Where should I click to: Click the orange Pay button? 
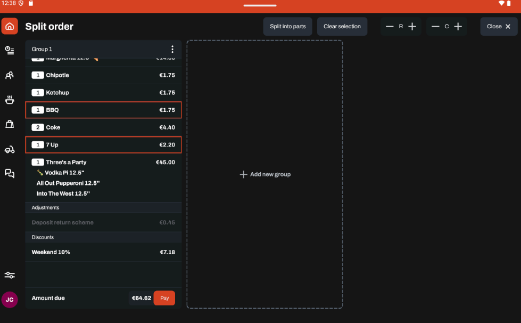coord(164,298)
